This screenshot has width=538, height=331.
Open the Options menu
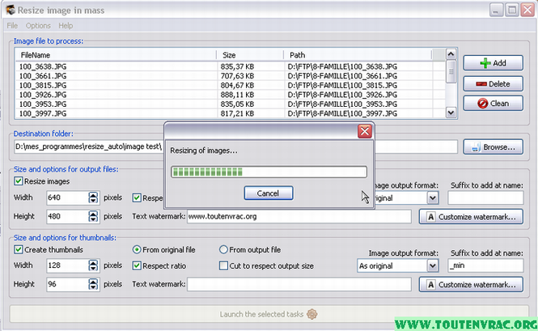click(x=38, y=26)
